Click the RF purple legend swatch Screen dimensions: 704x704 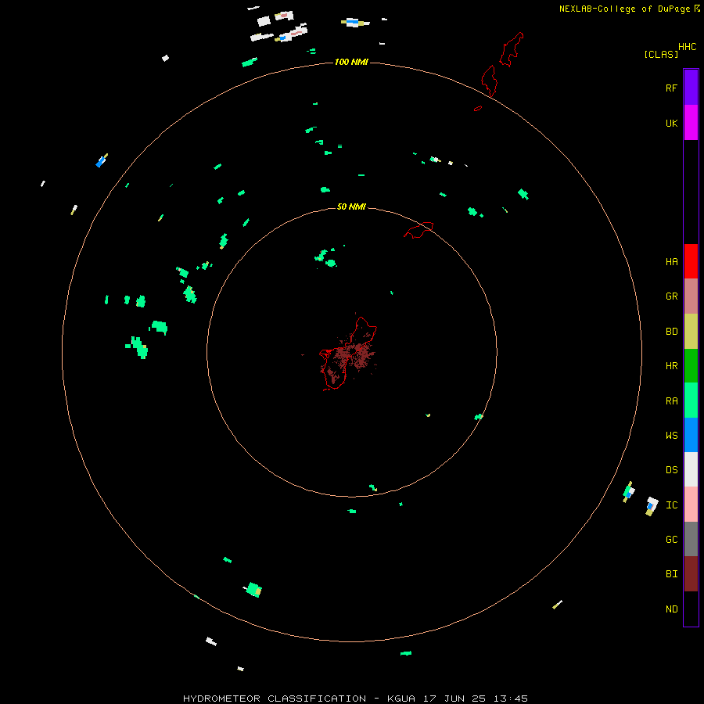pyautogui.click(x=691, y=88)
